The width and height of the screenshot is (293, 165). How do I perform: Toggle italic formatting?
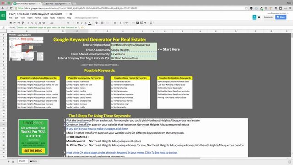pos(81,23)
